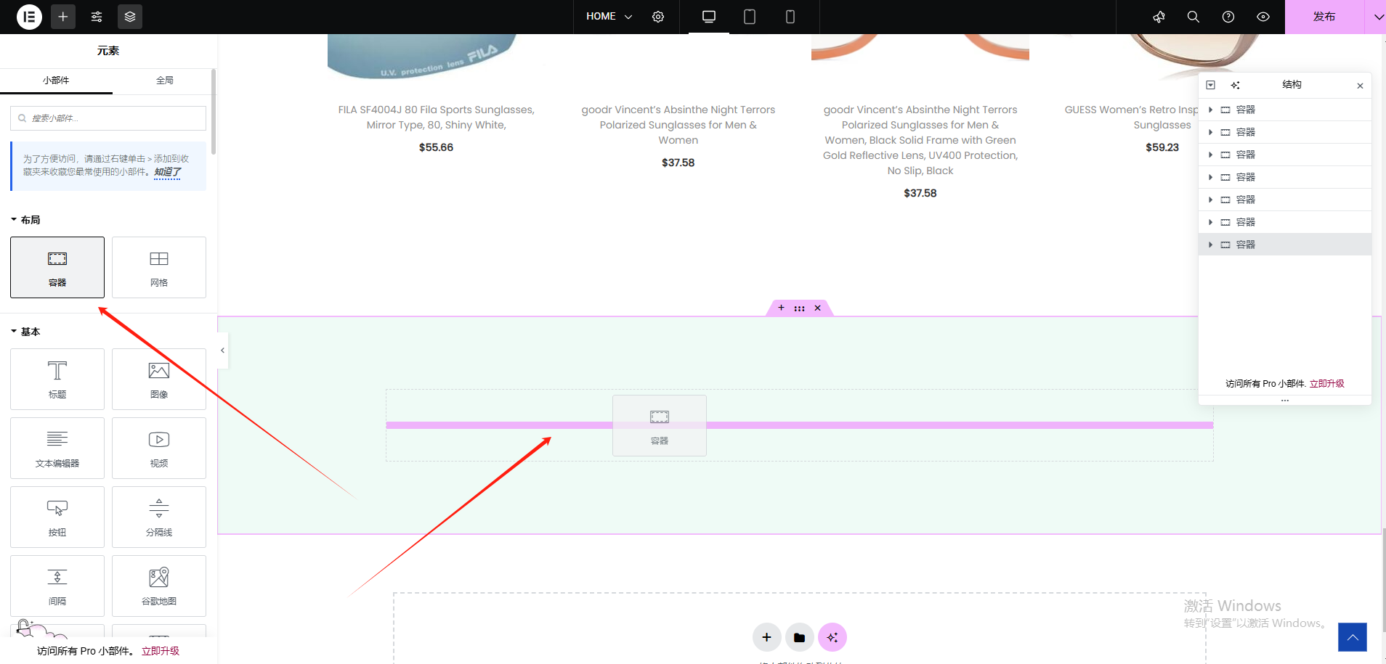Viewport: 1386px width, 664px height.
Task: Open the help question mark icon
Action: point(1228,17)
